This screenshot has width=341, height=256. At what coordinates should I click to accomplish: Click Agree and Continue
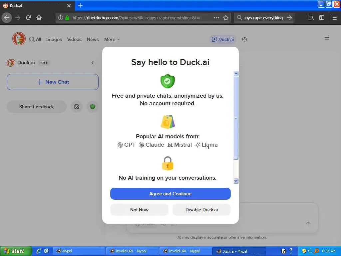170,194
